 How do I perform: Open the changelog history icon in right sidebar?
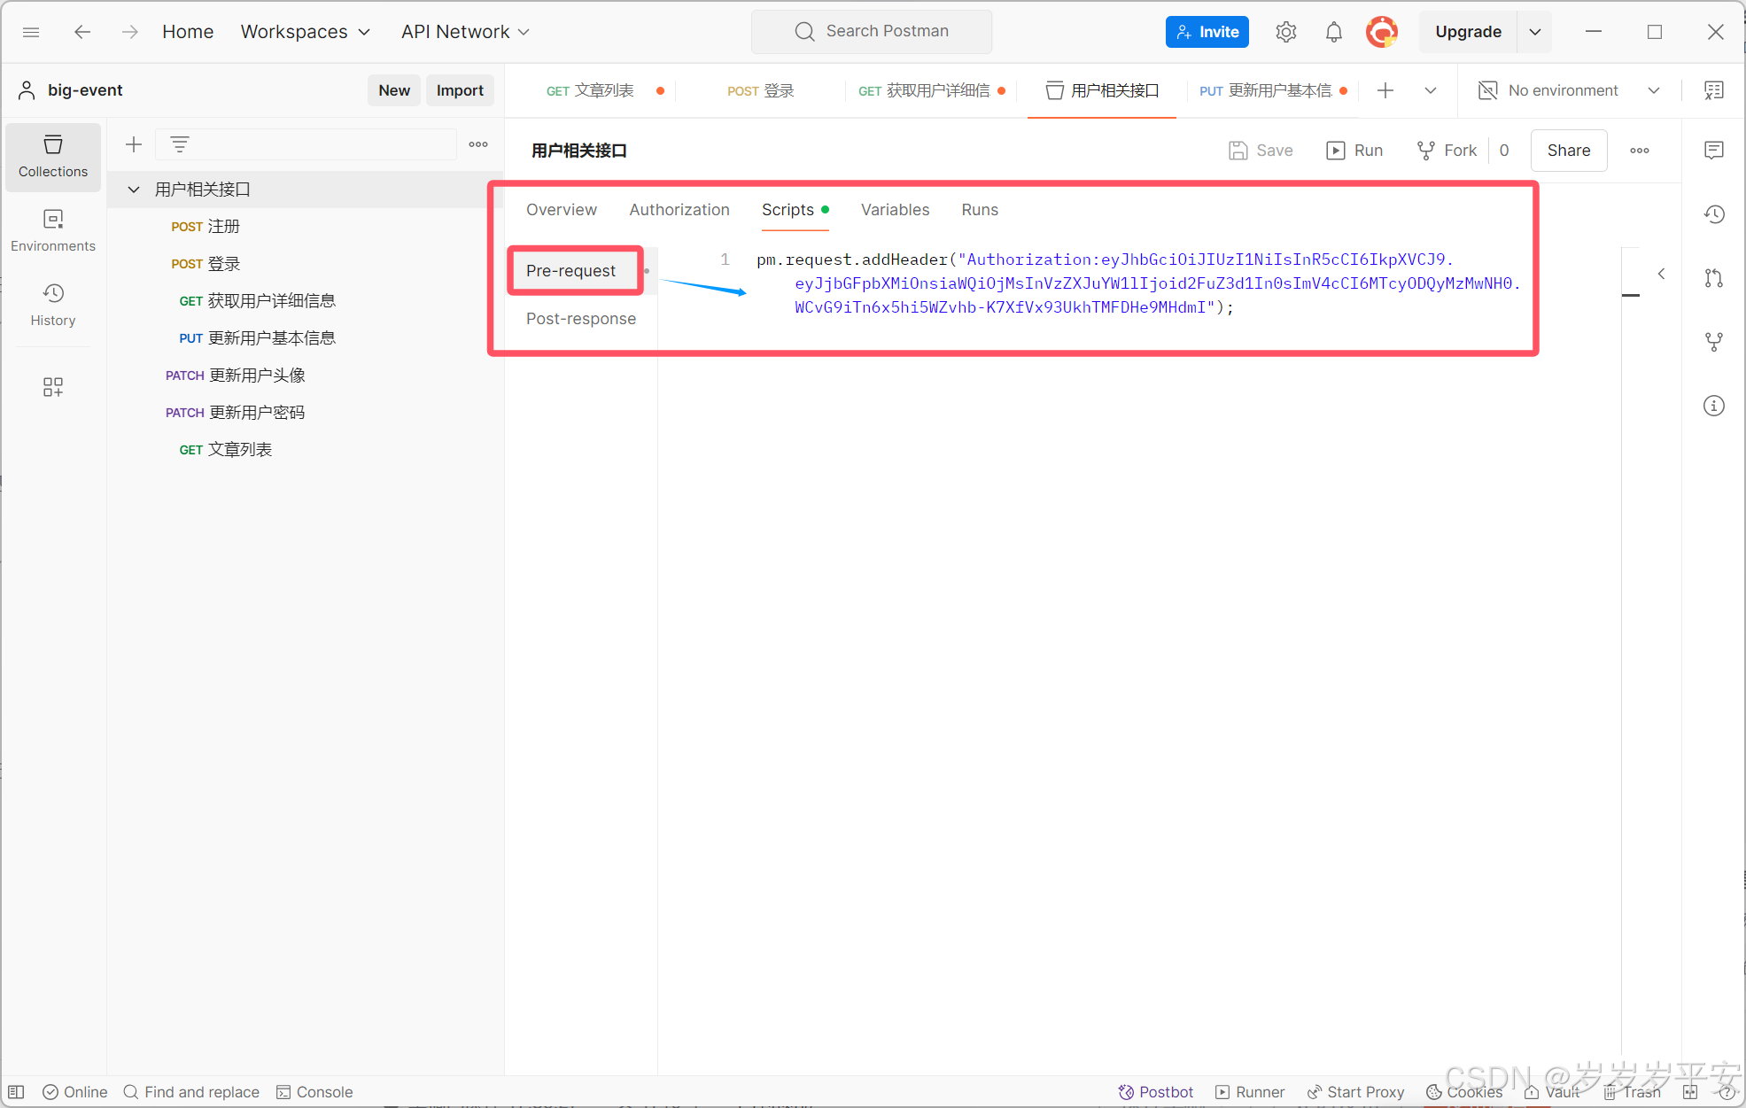coord(1714,214)
